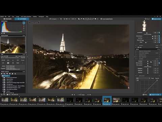Adjust the Microcontrast slider

click(x=147, y=63)
